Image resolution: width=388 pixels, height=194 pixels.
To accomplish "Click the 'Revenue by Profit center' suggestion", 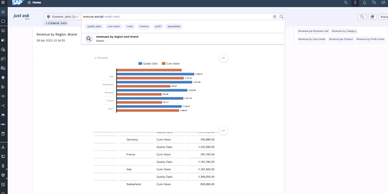I will 370,39.
